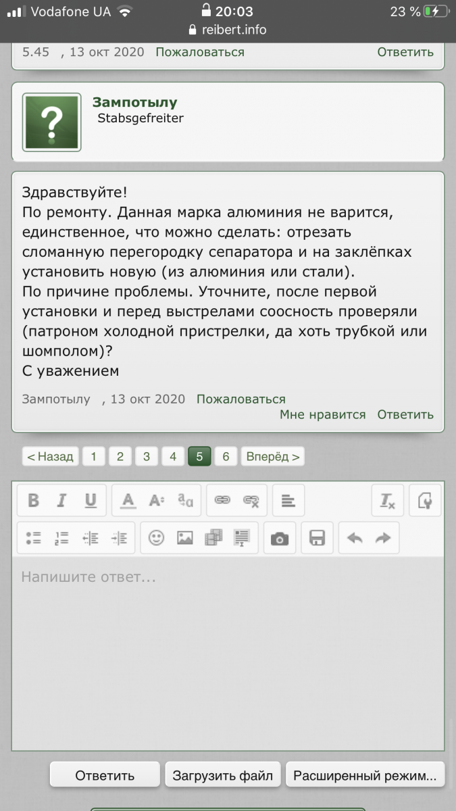The width and height of the screenshot is (456, 811).
Task: Remove link with the unlink icon
Action: (251, 501)
